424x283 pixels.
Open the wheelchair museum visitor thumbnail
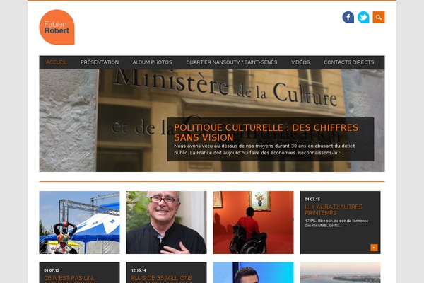(x=253, y=222)
